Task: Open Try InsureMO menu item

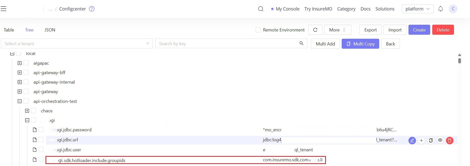Action: (x=318, y=9)
